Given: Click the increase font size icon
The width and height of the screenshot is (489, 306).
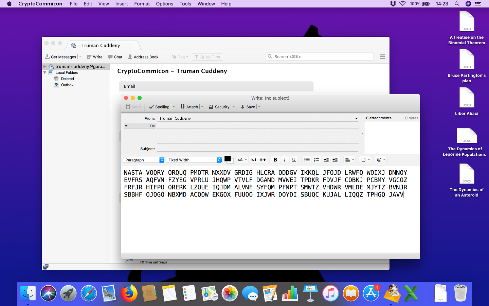Looking at the screenshot, I should 263,160.
